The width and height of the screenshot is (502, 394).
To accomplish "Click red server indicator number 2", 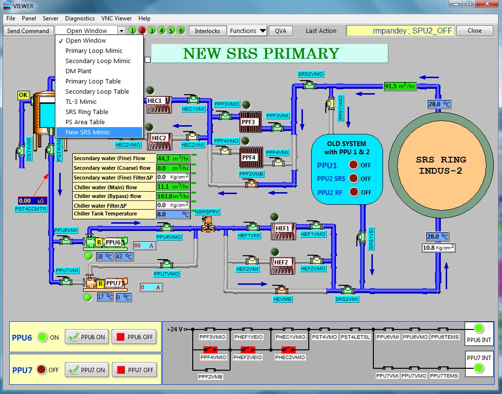I will point(142,31).
